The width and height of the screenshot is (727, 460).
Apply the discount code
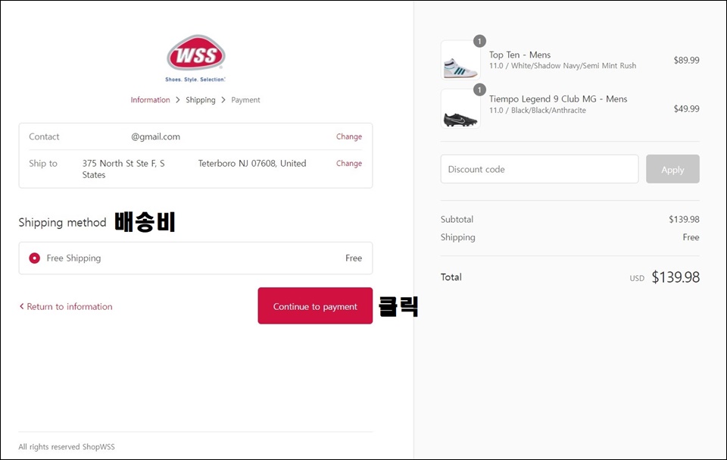coord(672,169)
